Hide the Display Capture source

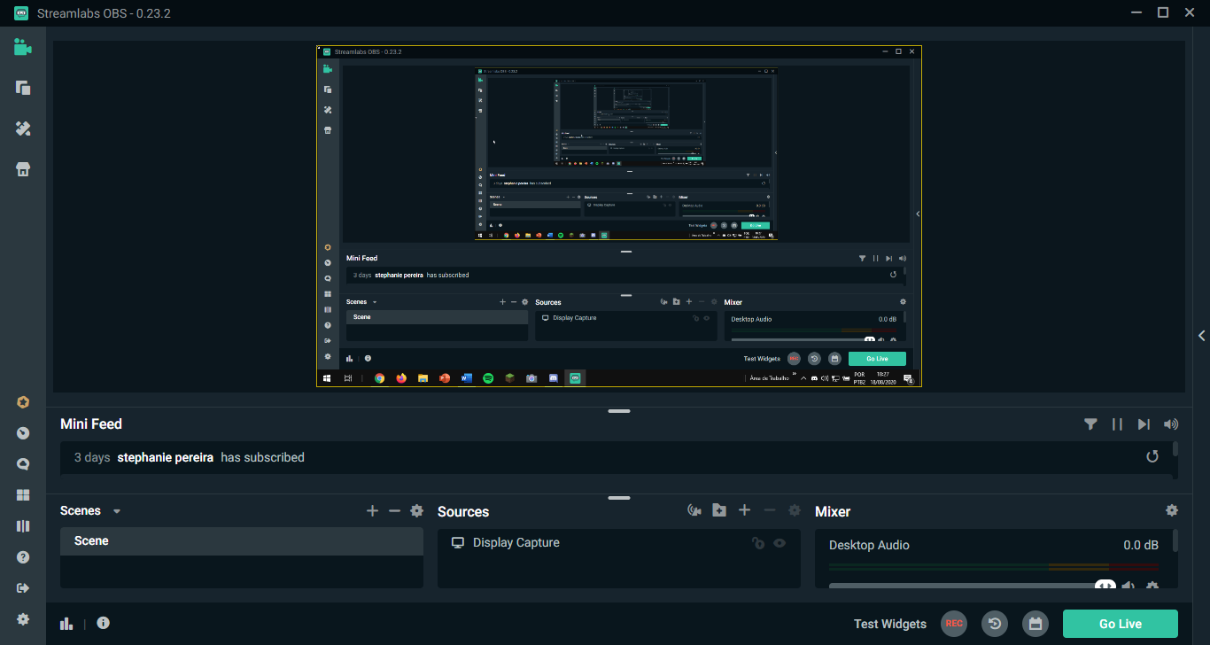click(x=780, y=543)
